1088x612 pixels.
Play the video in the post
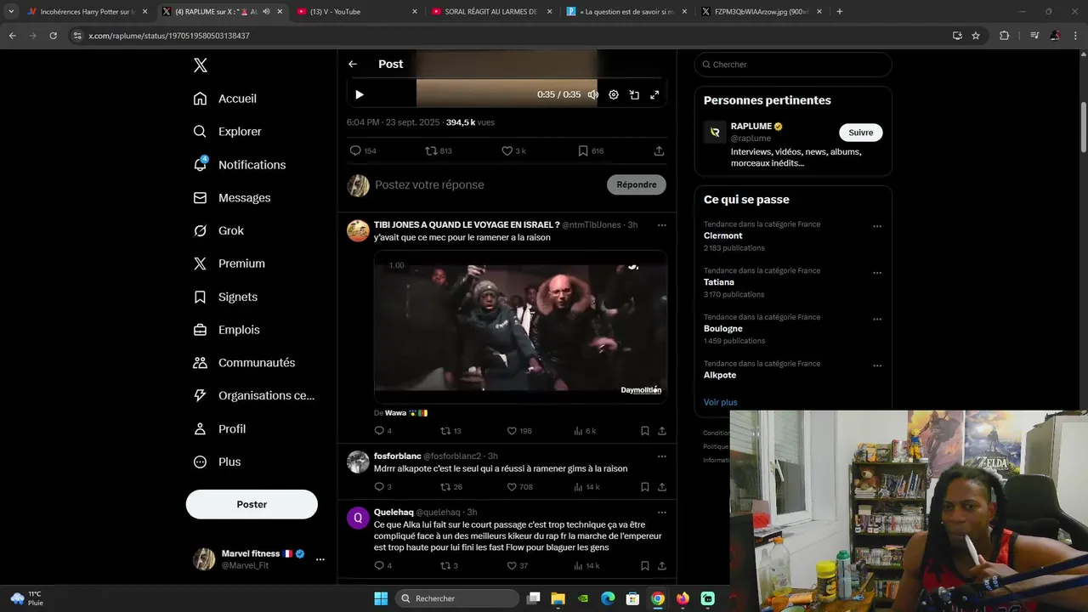tap(359, 95)
